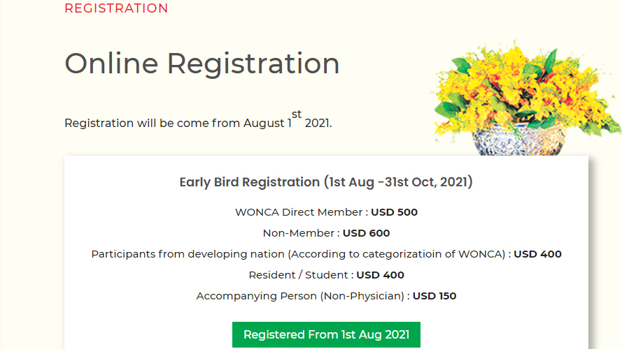Click the Resident / Student label

(x=298, y=275)
